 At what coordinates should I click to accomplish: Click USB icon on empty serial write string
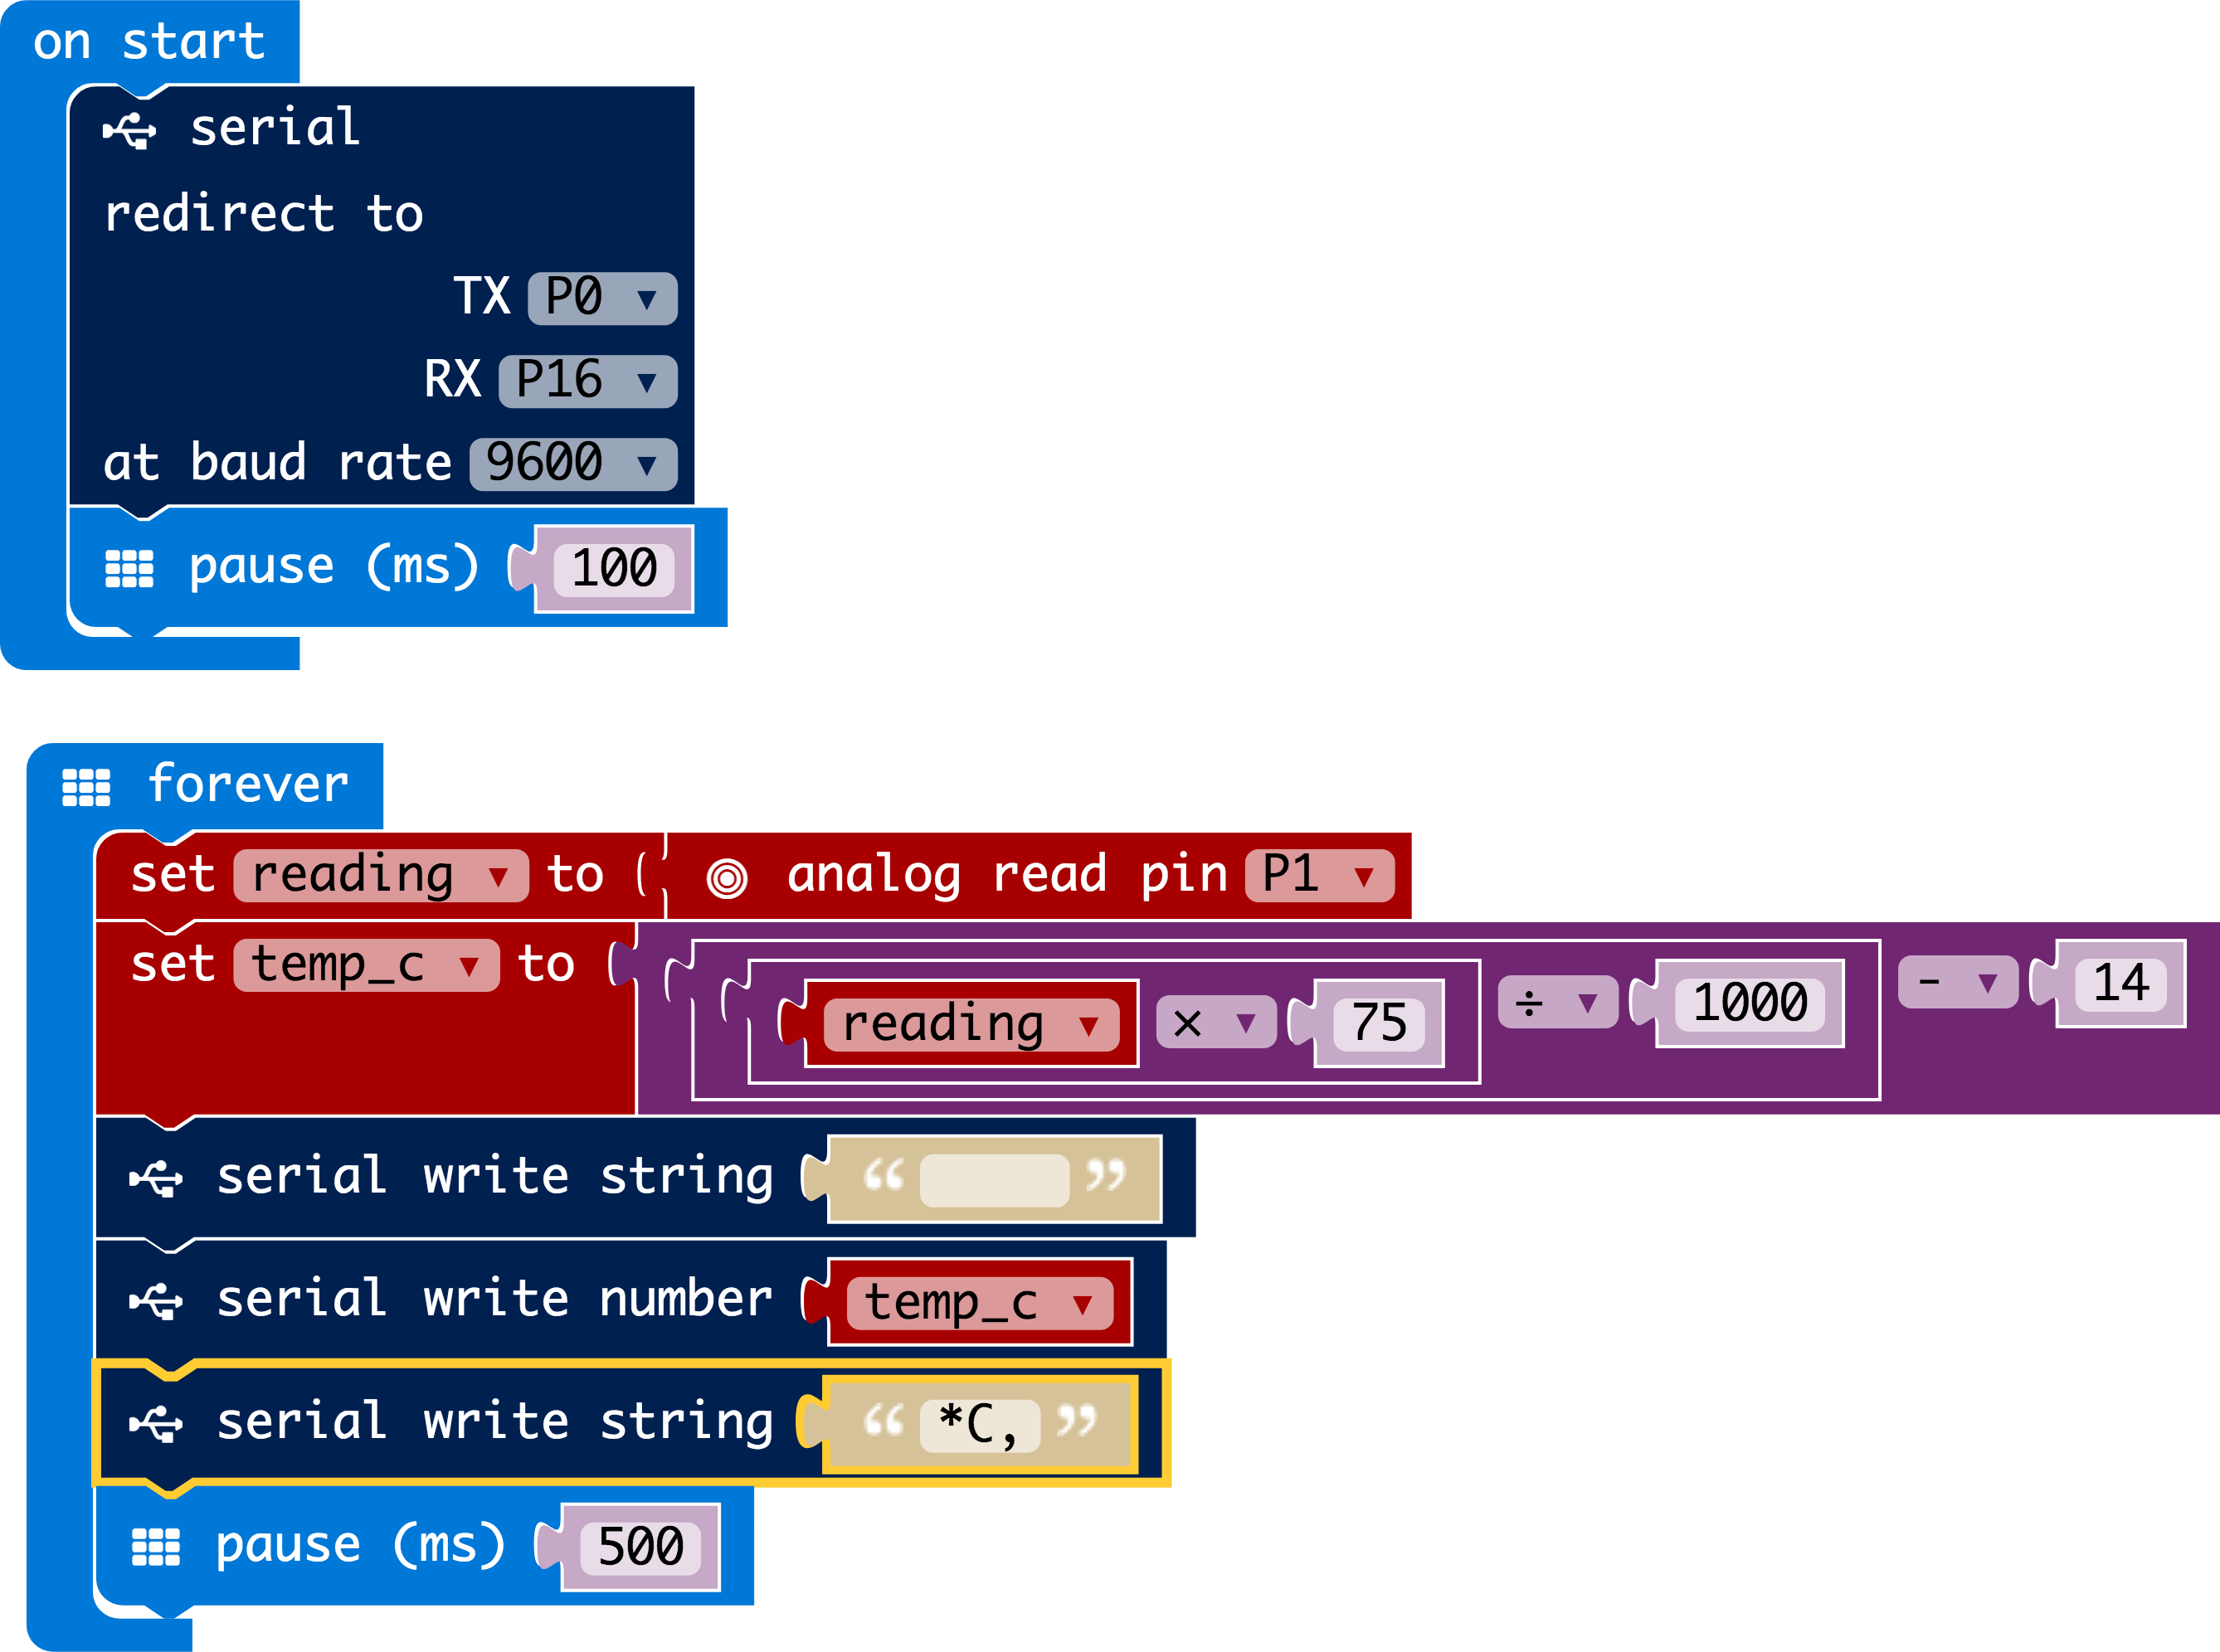tap(156, 1178)
